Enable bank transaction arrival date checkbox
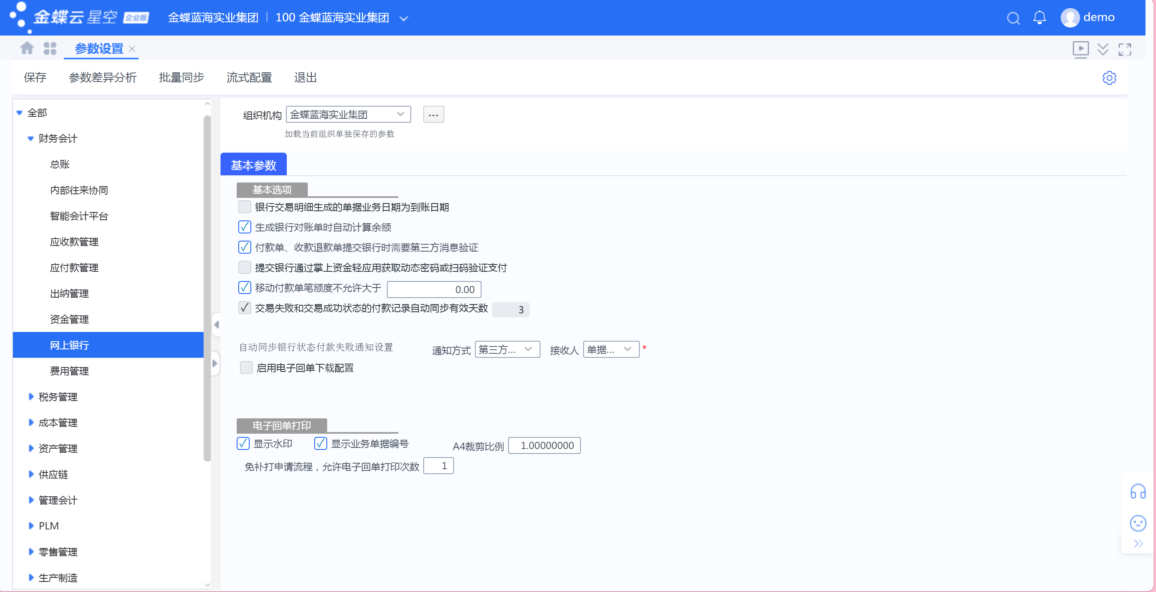1156x592 pixels. point(245,207)
